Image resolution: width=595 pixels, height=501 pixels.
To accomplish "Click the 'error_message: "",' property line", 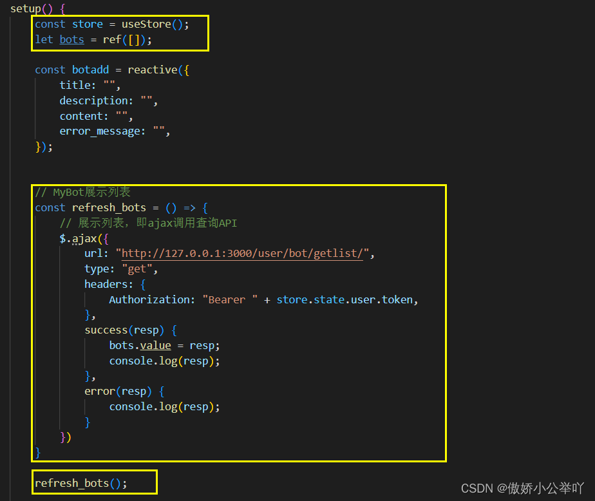I will pyautogui.click(x=115, y=131).
